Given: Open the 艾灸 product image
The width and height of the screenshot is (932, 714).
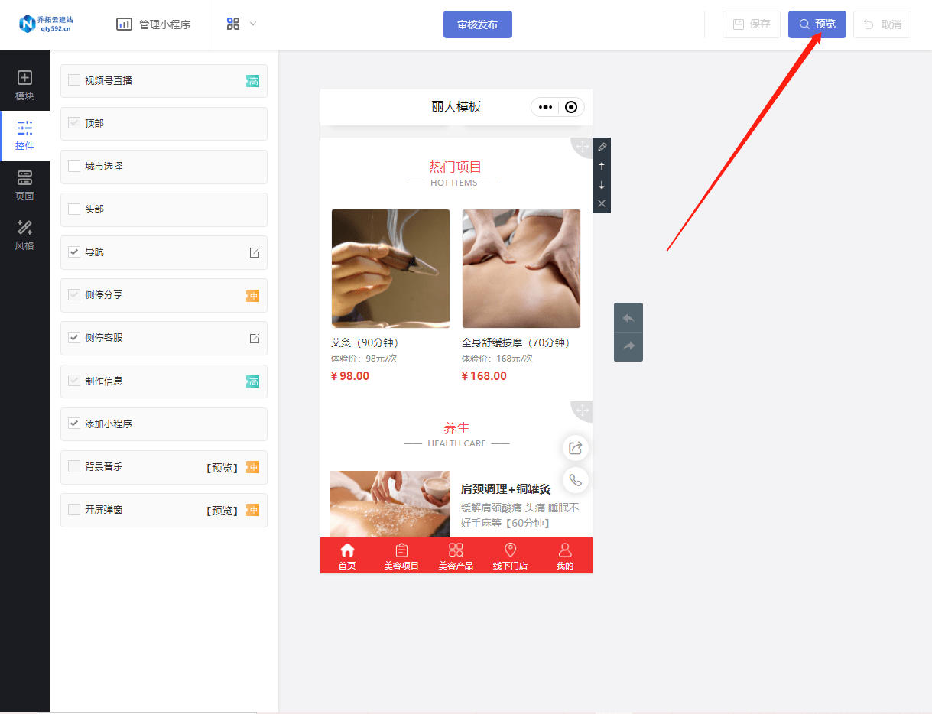Looking at the screenshot, I should tap(391, 268).
